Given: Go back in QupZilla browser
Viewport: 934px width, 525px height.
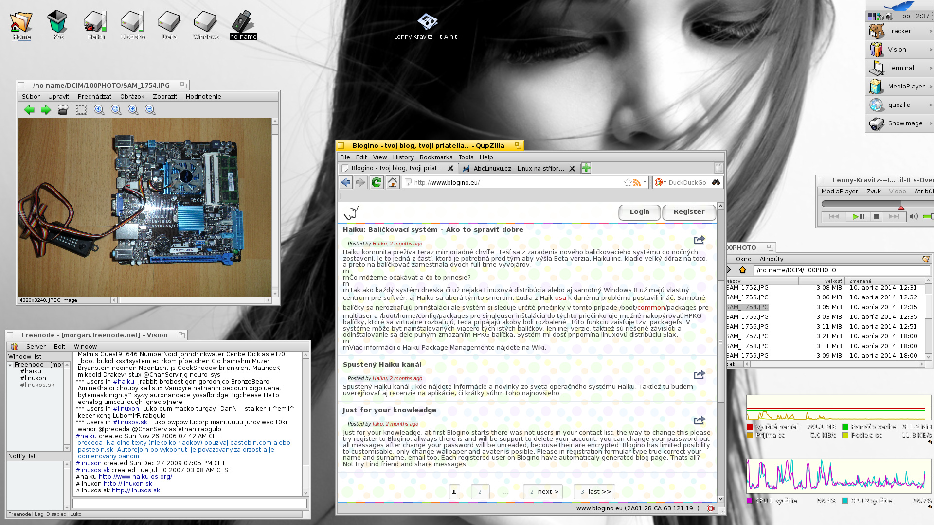Looking at the screenshot, I should click(345, 182).
